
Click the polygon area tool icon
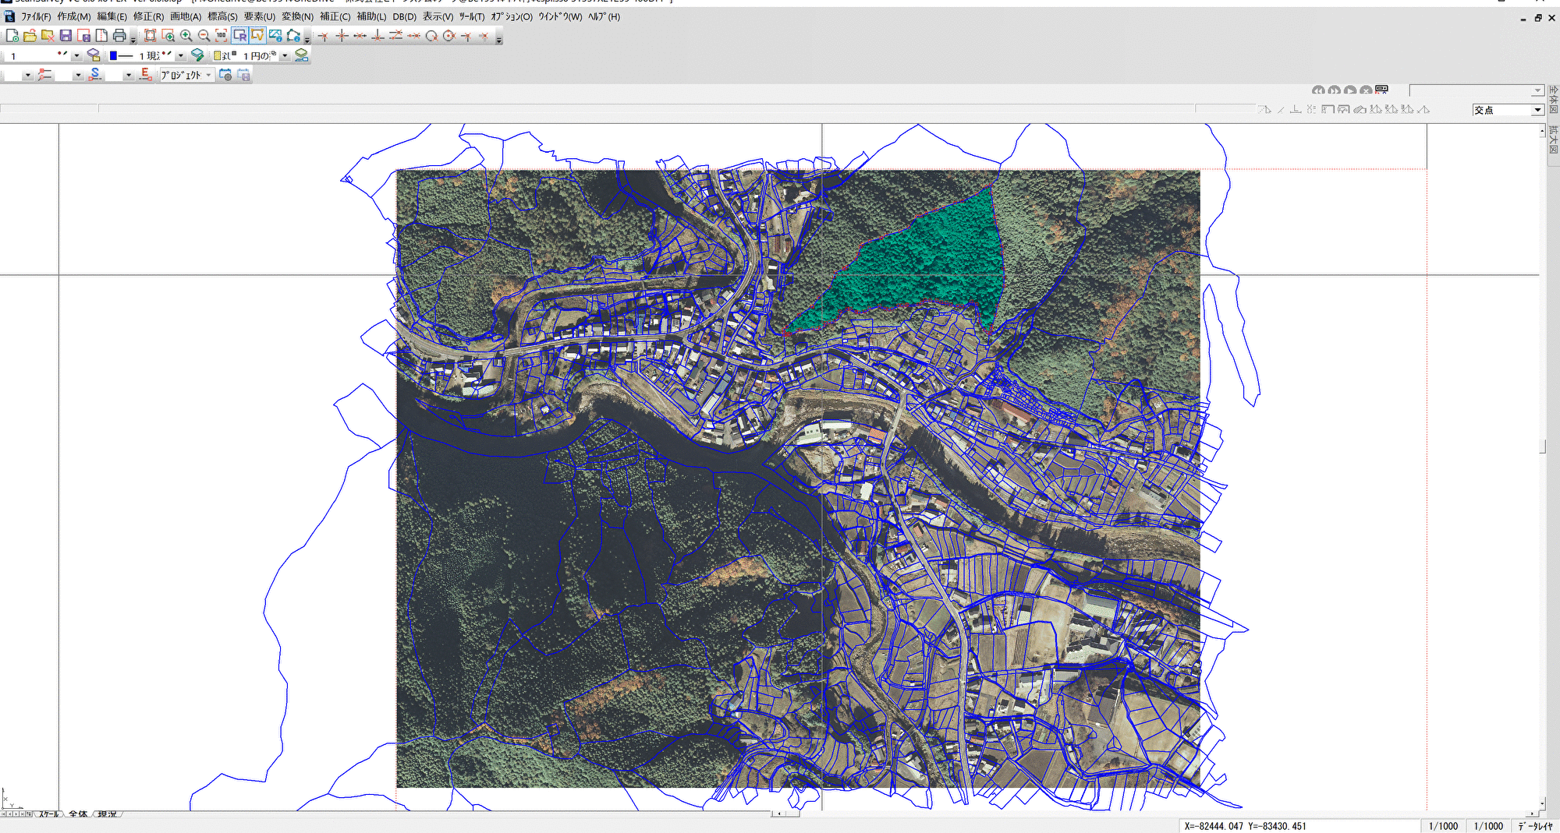(x=293, y=36)
